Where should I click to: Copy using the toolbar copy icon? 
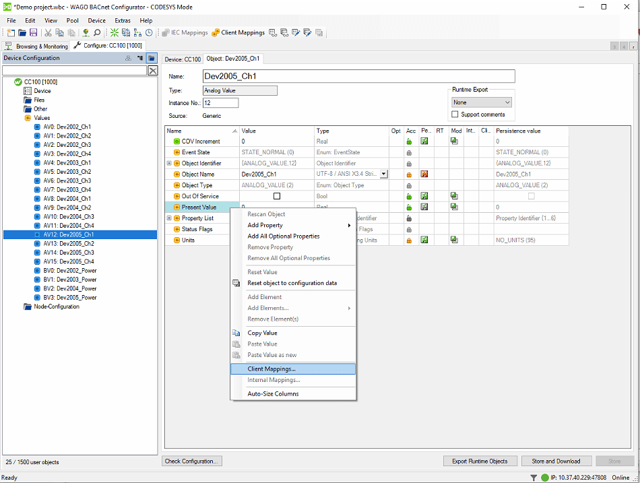(59, 32)
